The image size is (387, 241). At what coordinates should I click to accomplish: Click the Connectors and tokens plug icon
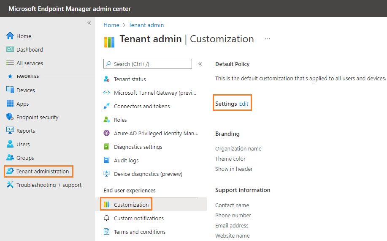click(x=106, y=106)
